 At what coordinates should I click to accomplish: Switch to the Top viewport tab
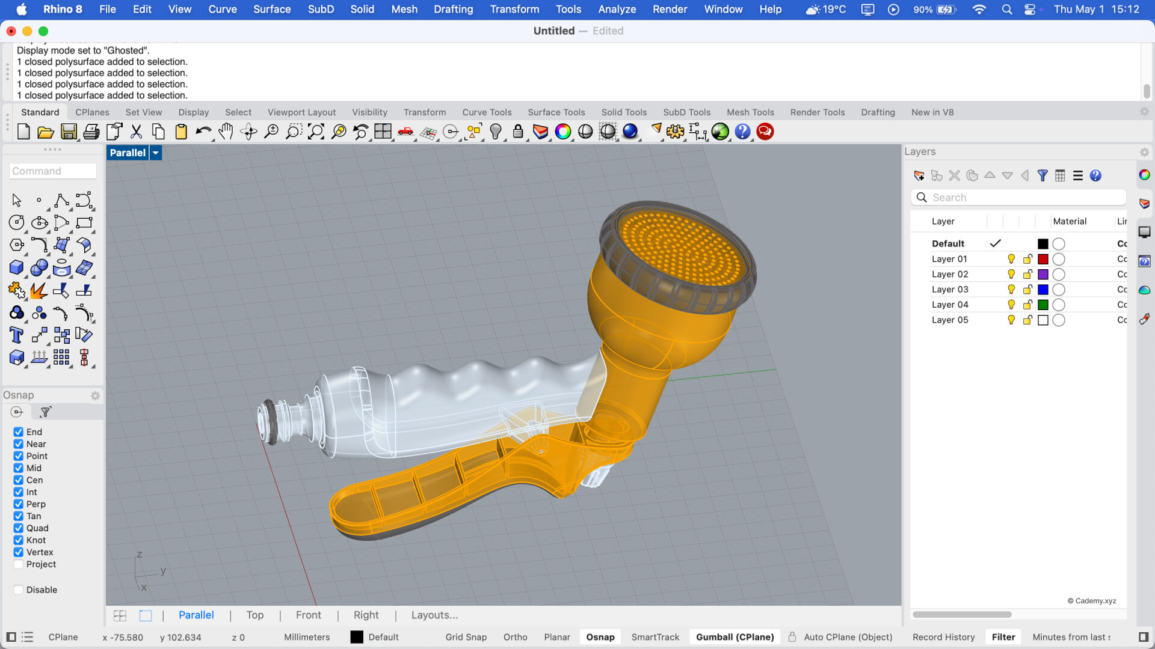[x=255, y=615]
